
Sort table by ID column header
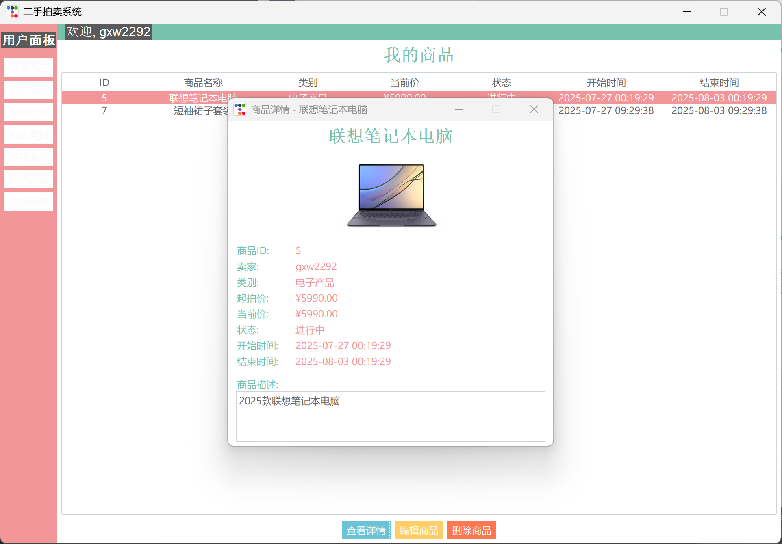104,83
